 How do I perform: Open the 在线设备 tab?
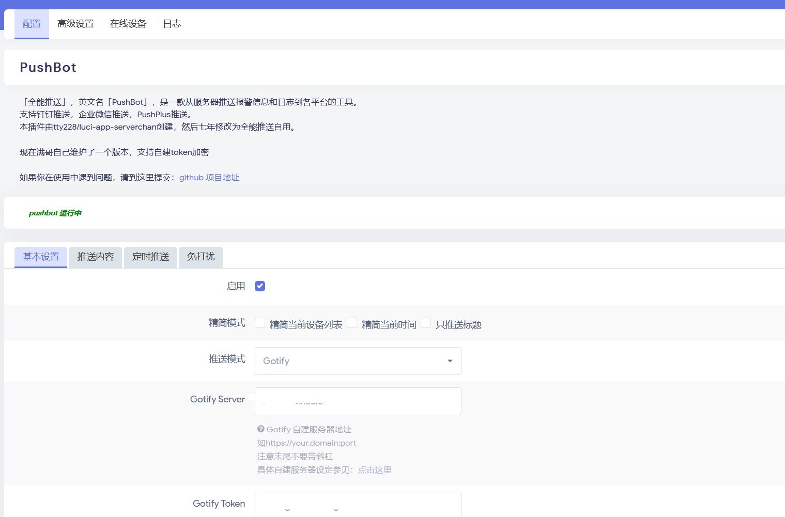coord(128,24)
